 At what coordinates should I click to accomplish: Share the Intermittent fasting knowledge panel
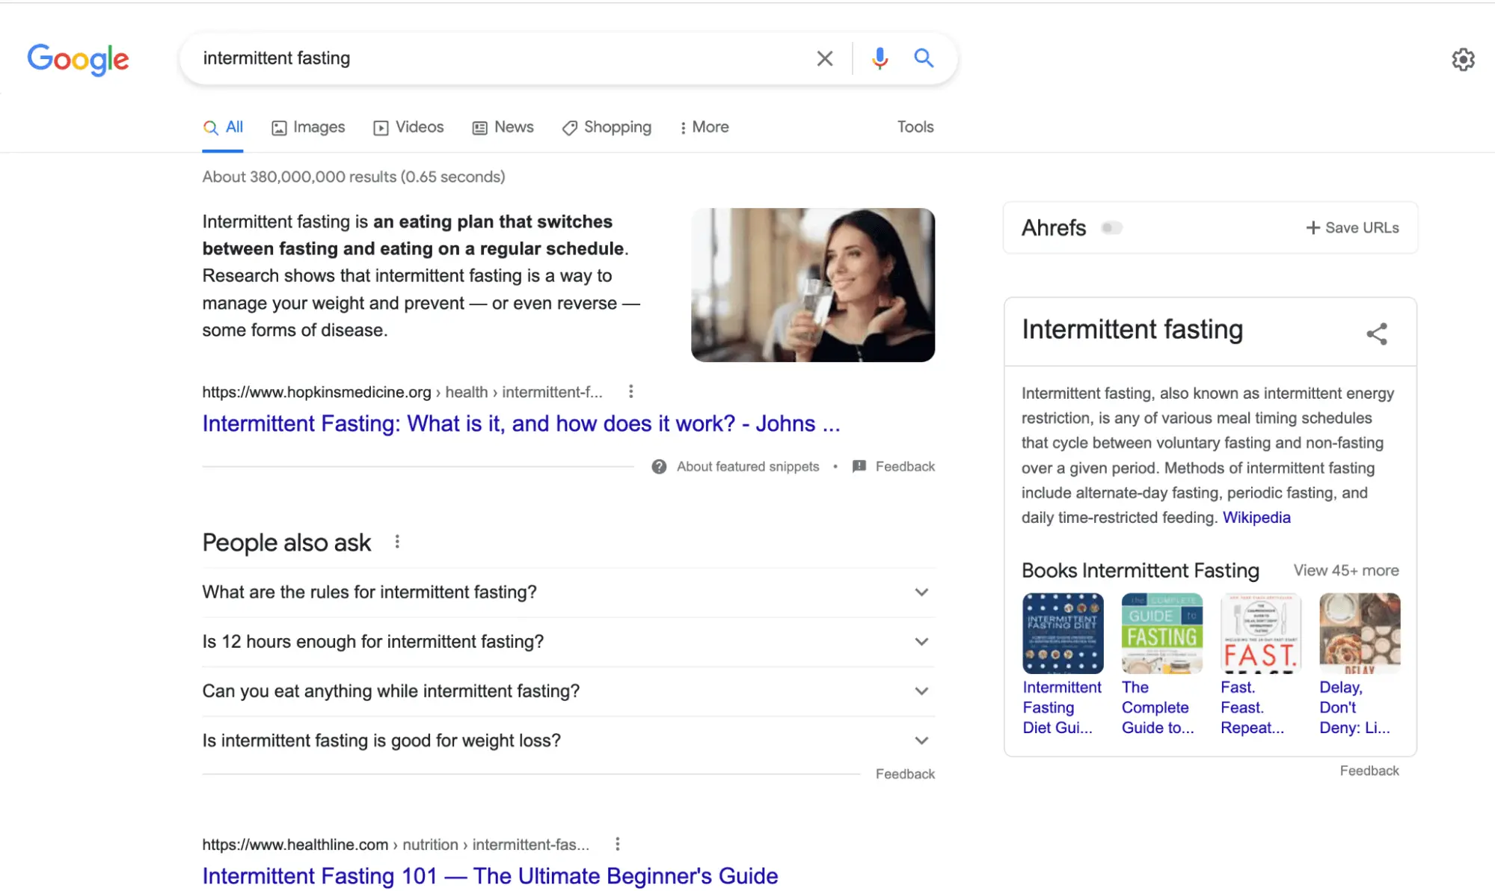(1377, 334)
